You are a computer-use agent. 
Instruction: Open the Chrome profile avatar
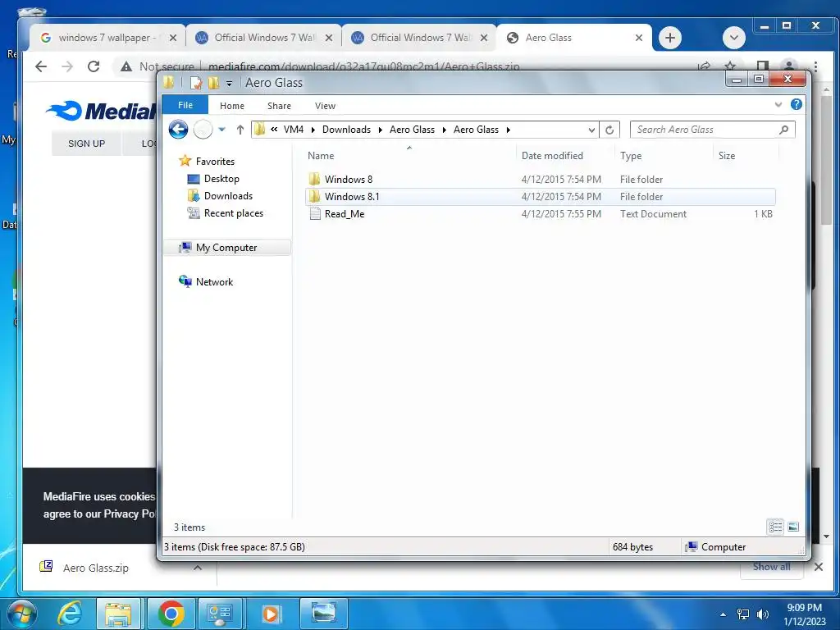click(x=788, y=66)
